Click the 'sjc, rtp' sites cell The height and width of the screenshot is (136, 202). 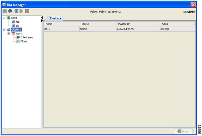(x=177, y=29)
